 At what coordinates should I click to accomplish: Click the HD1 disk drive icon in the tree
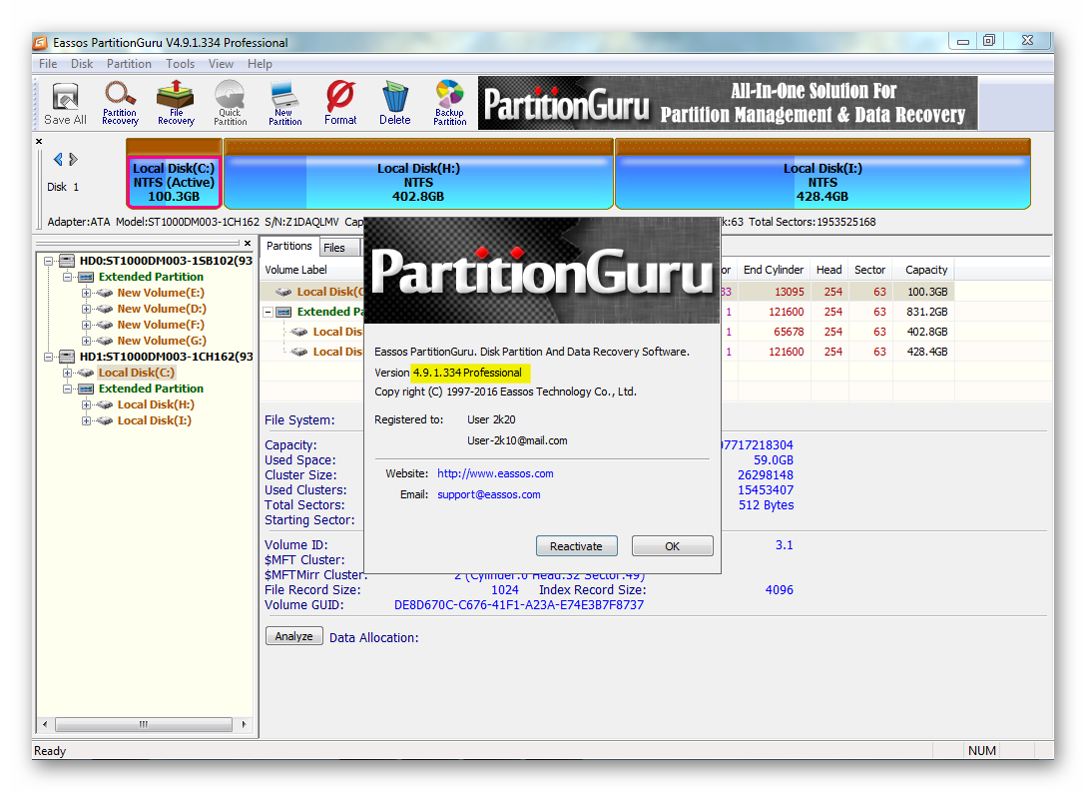coord(67,357)
